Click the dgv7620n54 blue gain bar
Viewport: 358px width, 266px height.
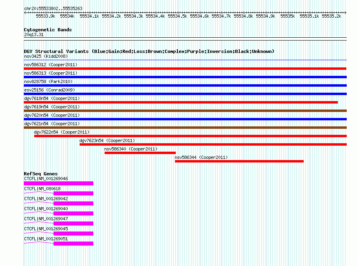(x=185, y=119)
